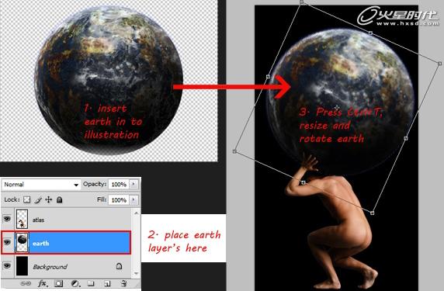Click the link layers icon

(x=26, y=283)
